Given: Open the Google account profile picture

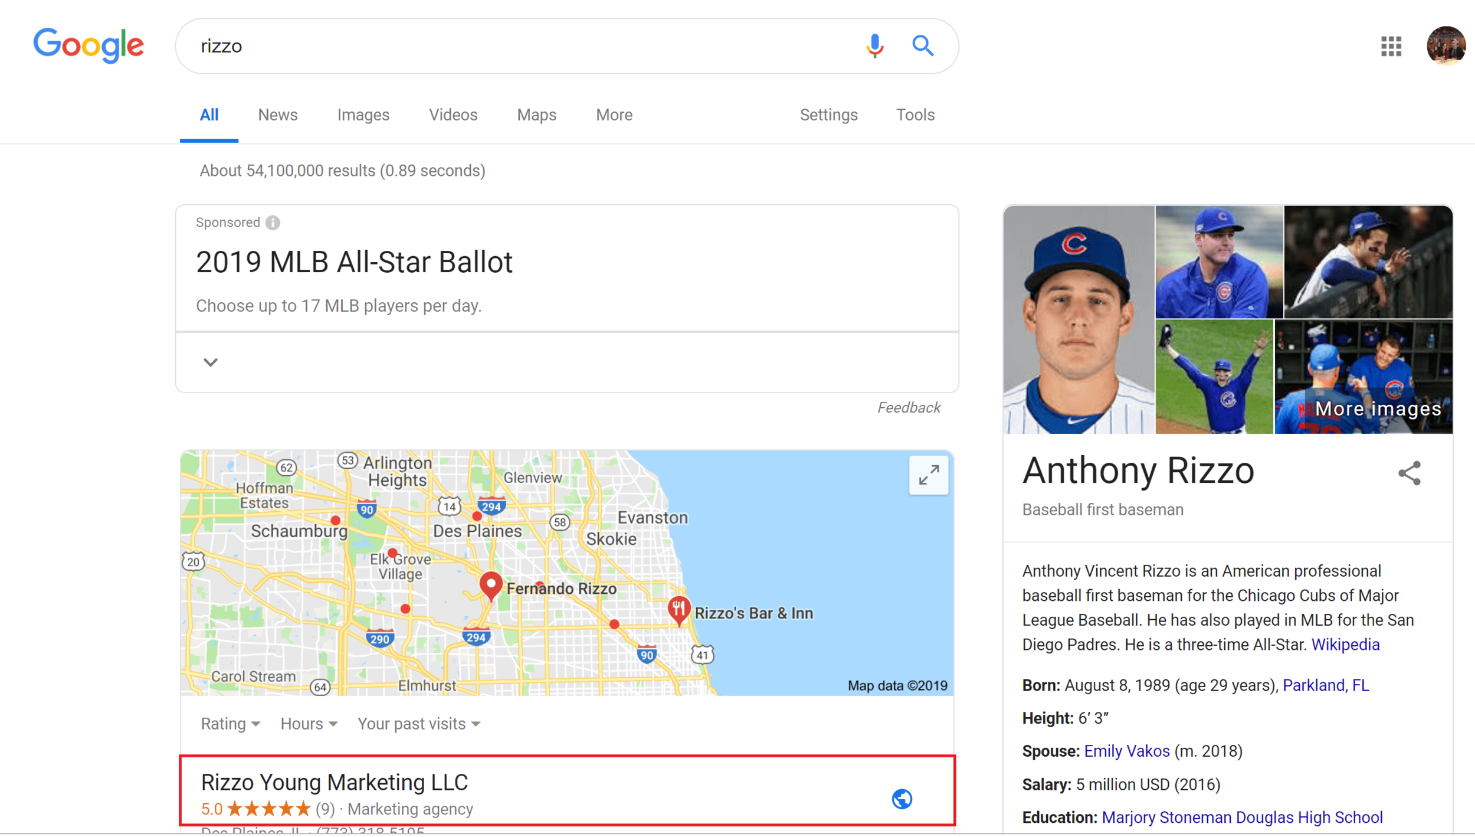Looking at the screenshot, I should coord(1445,45).
